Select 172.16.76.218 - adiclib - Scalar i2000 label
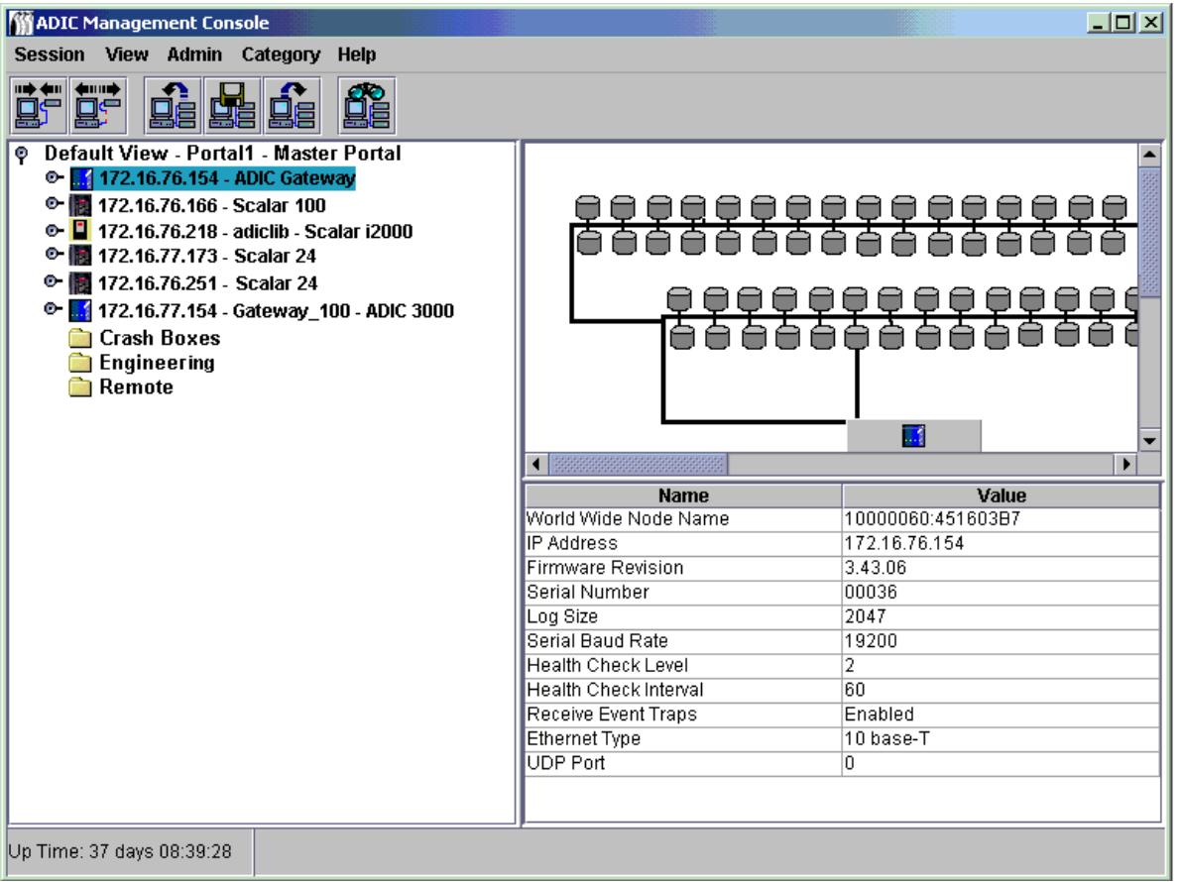The width and height of the screenshot is (1180, 882). coord(256,231)
